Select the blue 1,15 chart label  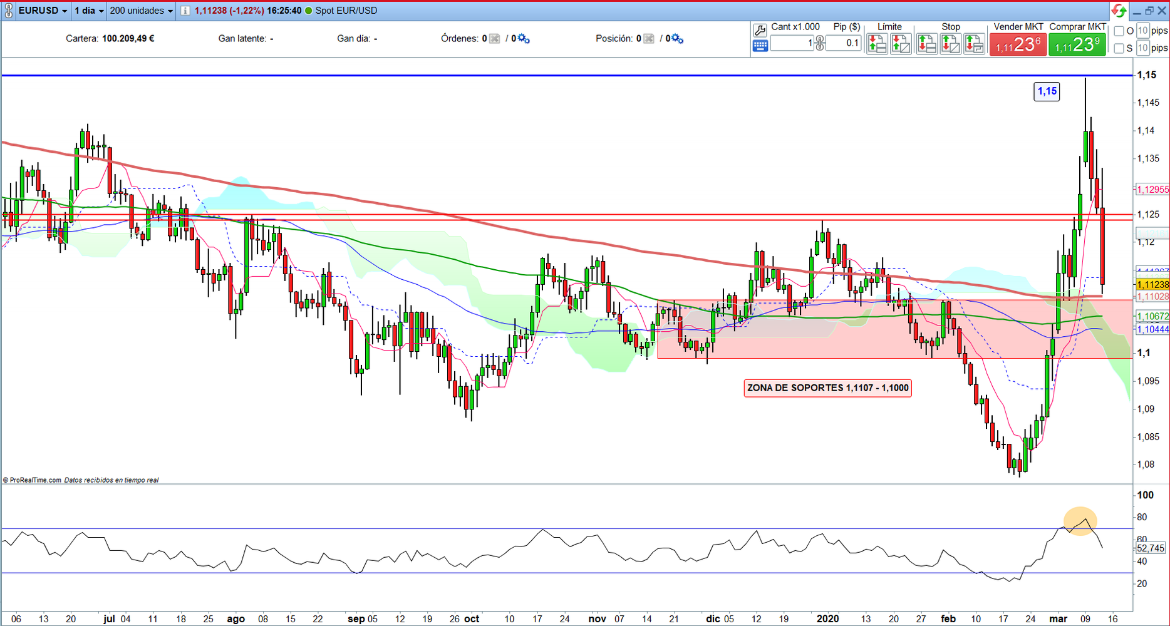click(1047, 91)
